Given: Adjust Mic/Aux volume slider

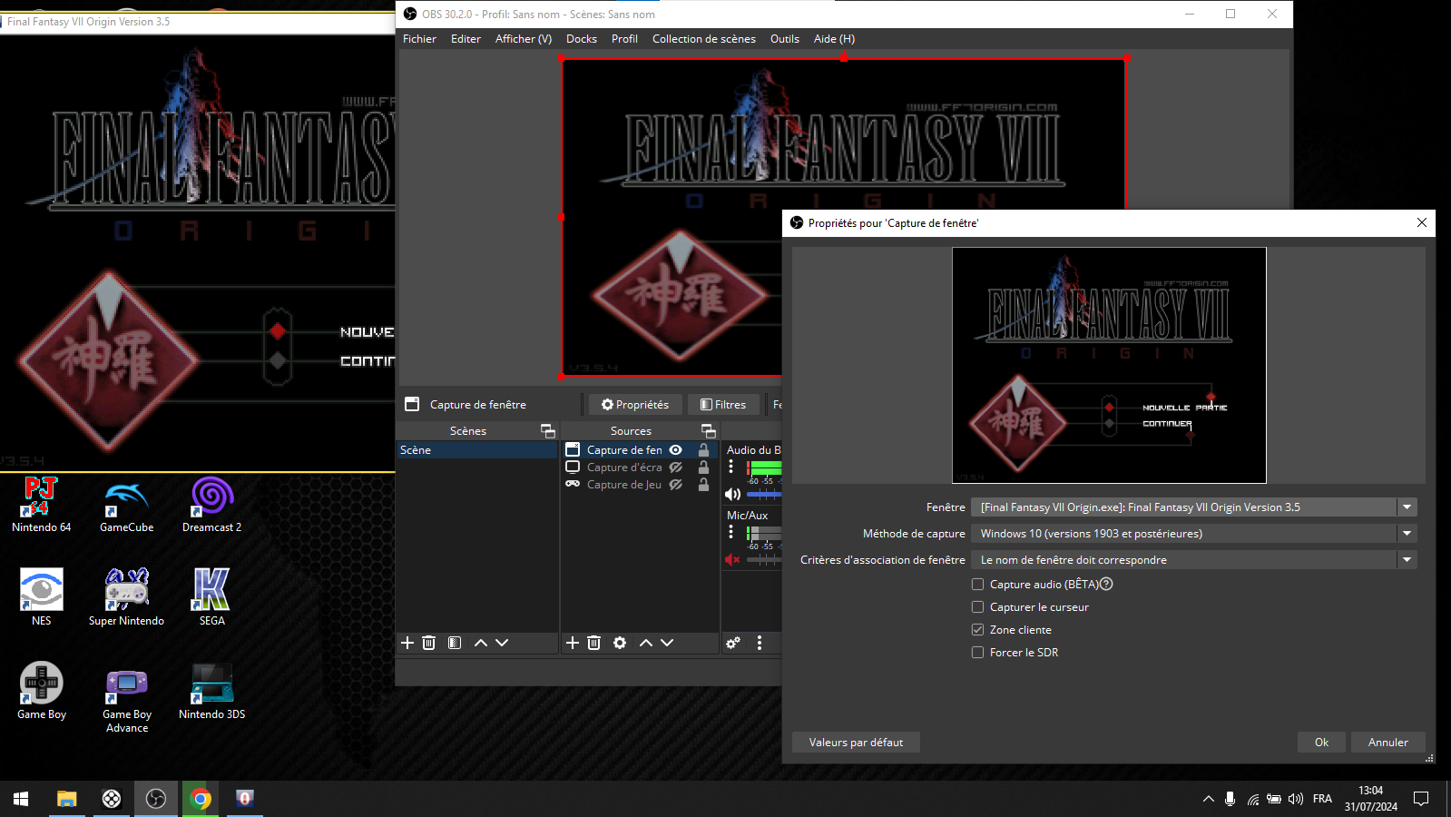Looking at the screenshot, I should [x=764, y=560].
